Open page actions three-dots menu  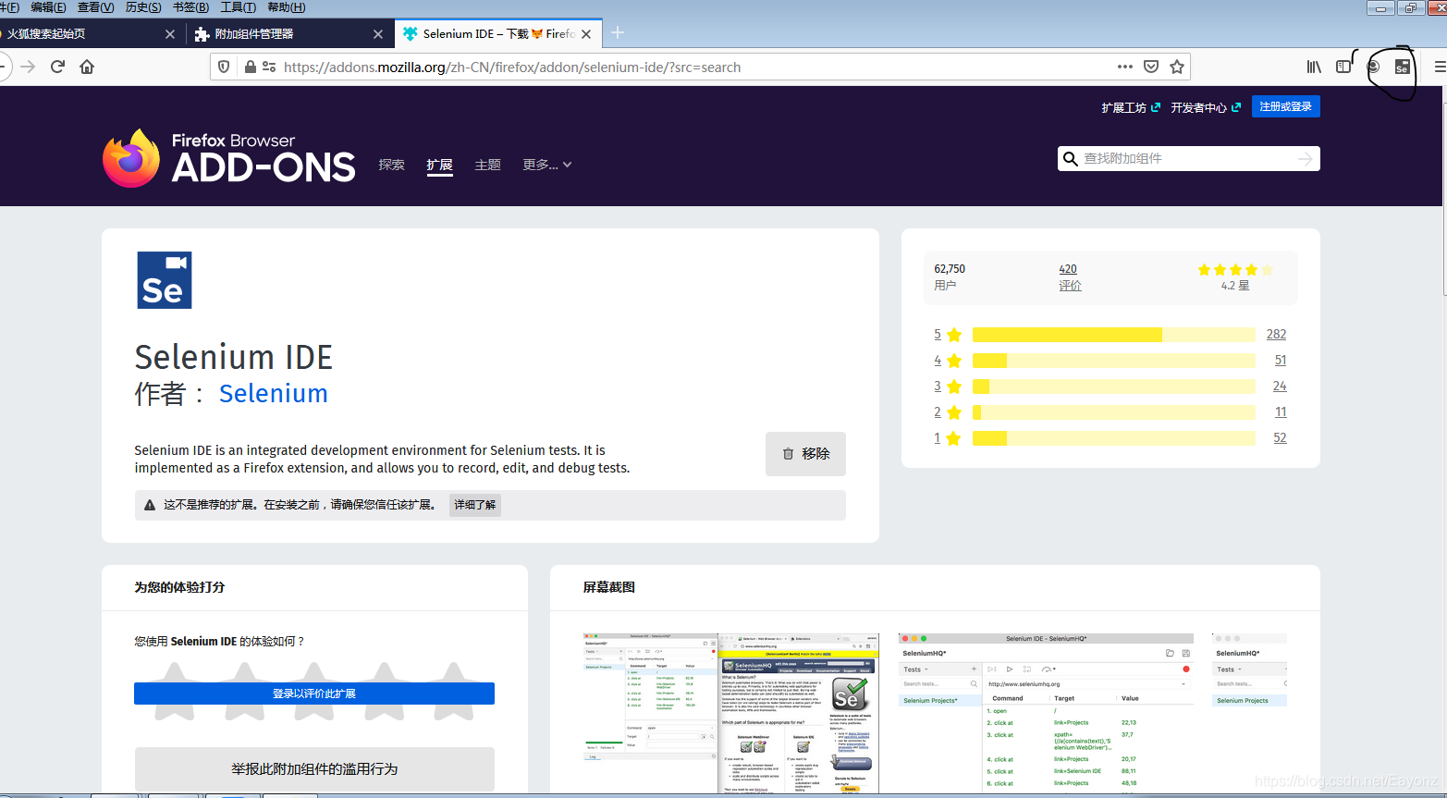[1124, 67]
